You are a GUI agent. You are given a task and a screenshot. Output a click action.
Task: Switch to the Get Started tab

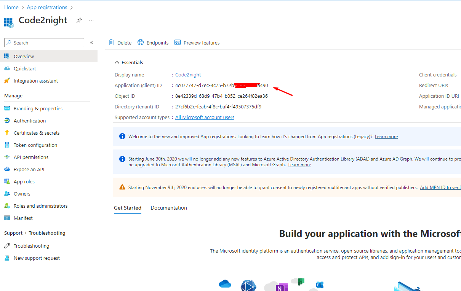pos(128,208)
